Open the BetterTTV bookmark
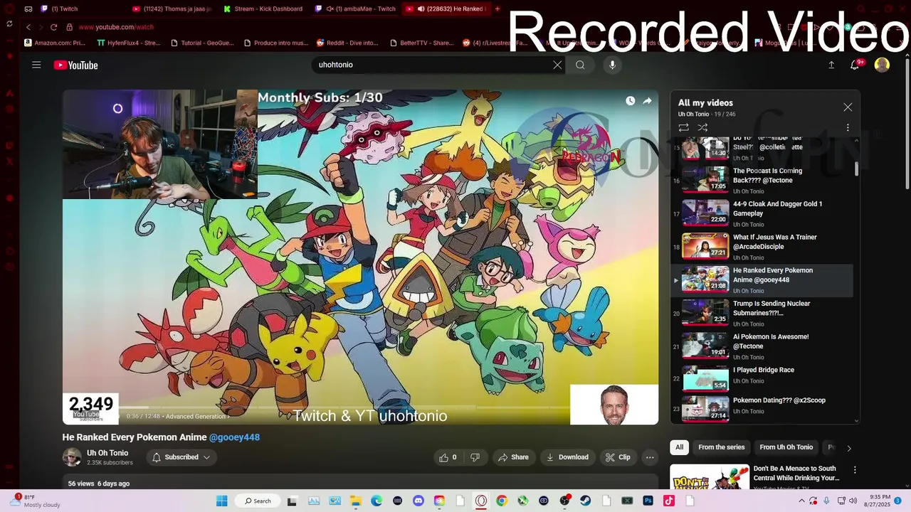Viewport: 911px width, 512px height. tap(422, 43)
